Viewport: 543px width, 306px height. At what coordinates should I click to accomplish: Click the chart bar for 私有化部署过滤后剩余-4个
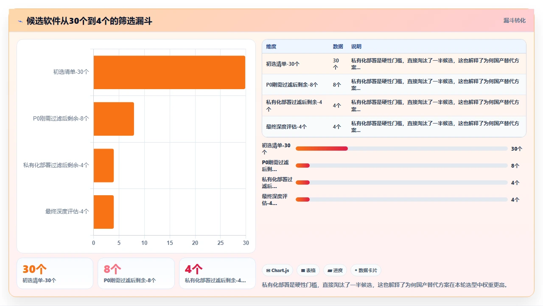104,165
